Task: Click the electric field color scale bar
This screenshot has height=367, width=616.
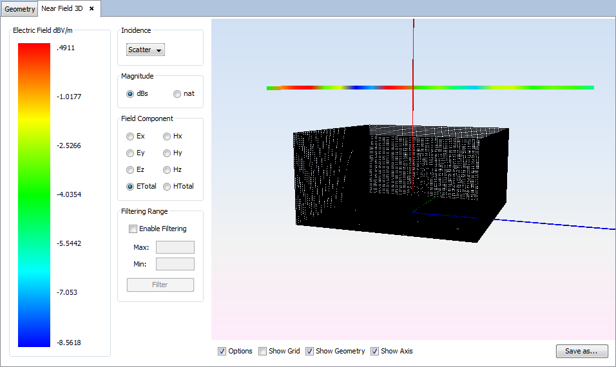Action: point(34,194)
